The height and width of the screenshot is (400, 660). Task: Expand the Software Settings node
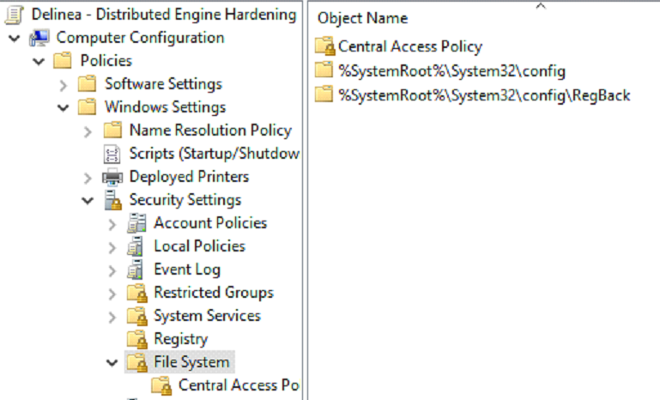coord(64,84)
